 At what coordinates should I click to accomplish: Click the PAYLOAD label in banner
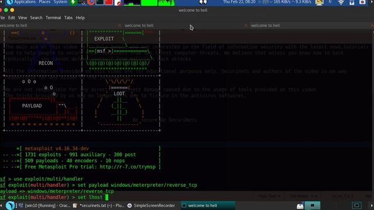[x=32, y=106]
